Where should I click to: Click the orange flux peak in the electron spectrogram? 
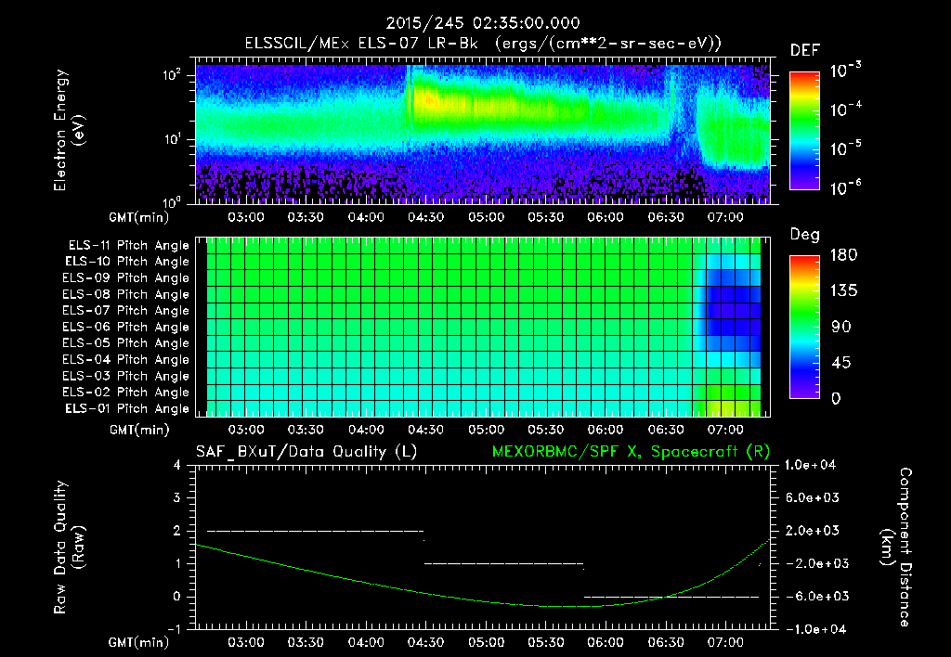429,99
